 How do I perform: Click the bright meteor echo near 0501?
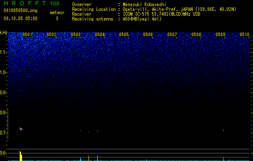click(21, 129)
